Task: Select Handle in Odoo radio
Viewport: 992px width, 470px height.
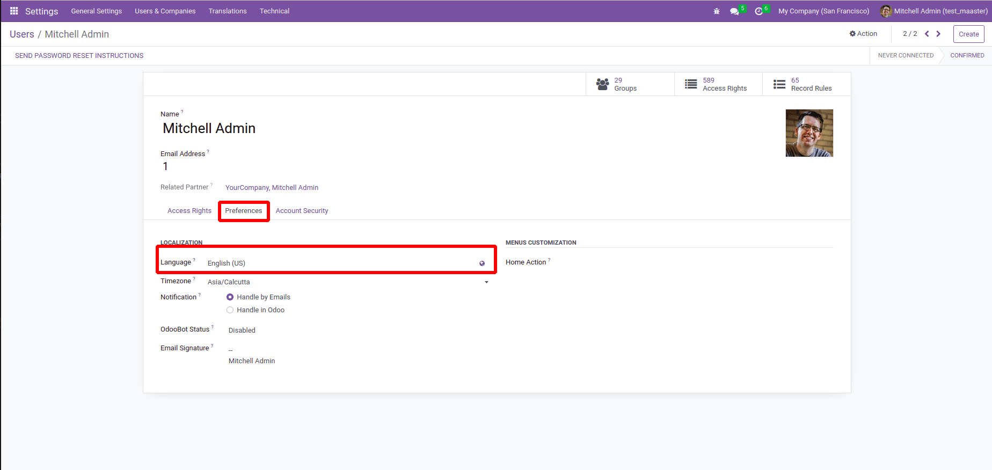Action: coord(230,310)
